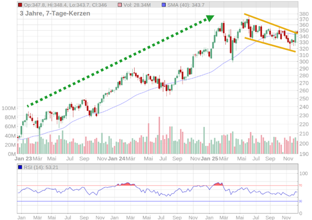Click the blue RSI 30 oversold line label
Screen dimensions: 312x220
tap(300, 201)
